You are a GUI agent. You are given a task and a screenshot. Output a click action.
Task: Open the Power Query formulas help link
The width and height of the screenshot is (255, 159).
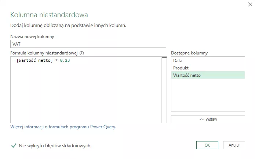63,127
